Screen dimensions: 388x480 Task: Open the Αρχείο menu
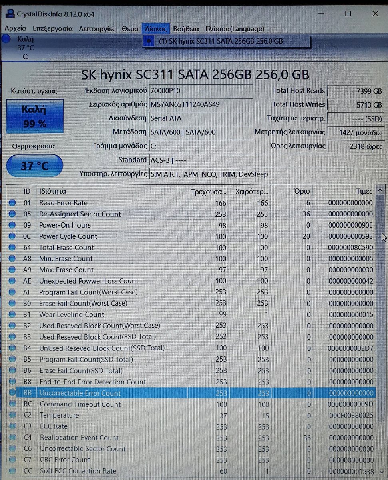15,29
